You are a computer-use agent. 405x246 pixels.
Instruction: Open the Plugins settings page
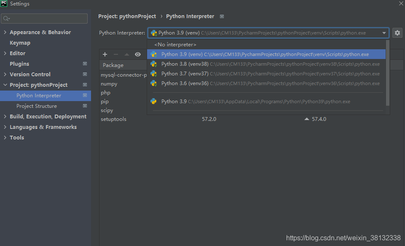[x=19, y=64]
